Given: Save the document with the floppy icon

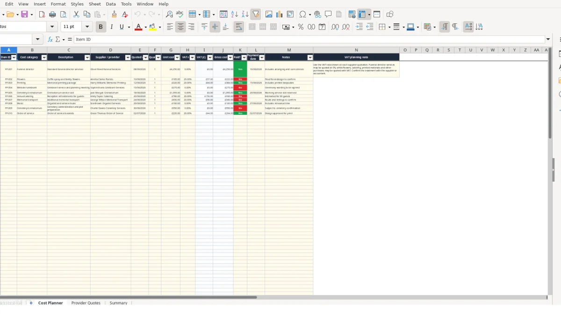Looking at the screenshot, I should coord(24,14).
